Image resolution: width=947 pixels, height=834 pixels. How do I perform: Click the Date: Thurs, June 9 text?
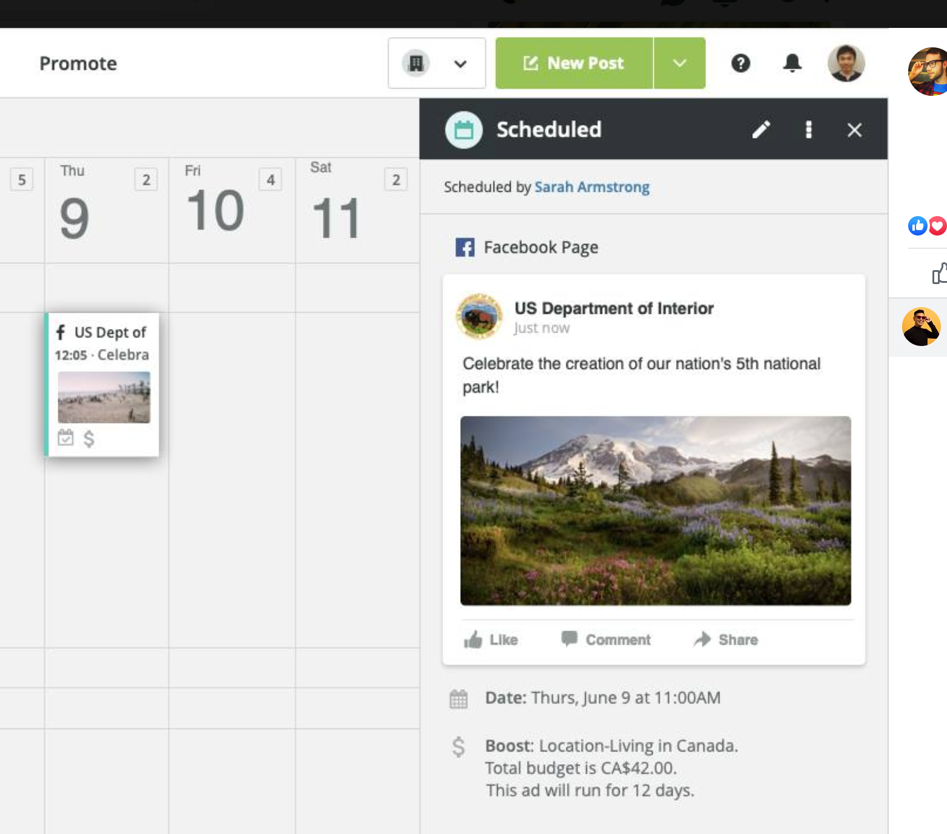603,698
